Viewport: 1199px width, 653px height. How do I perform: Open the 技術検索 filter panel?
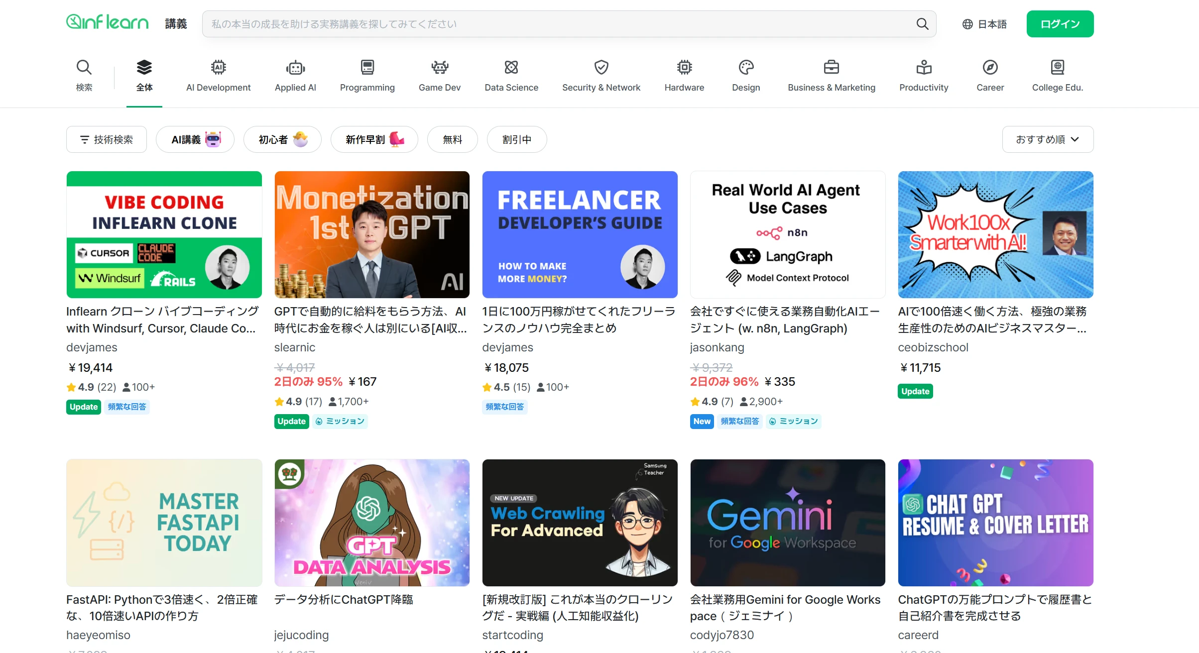[107, 139]
